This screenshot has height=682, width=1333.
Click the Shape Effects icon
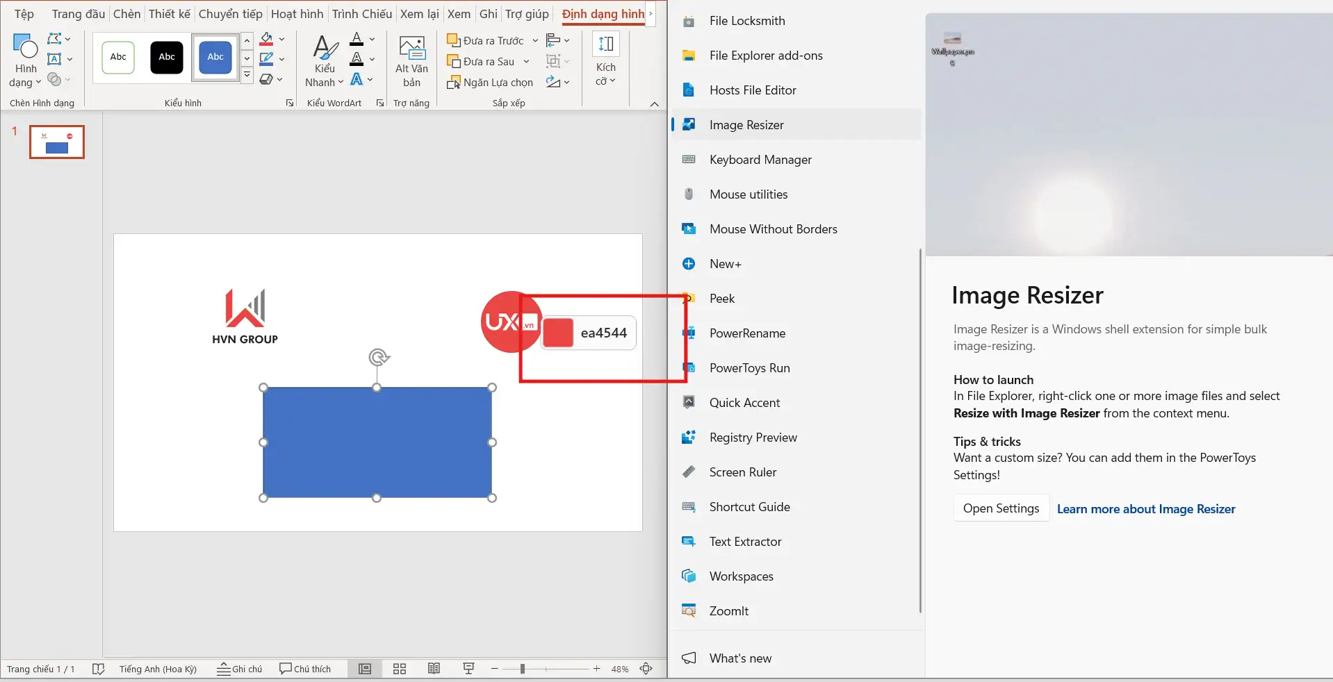point(267,79)
